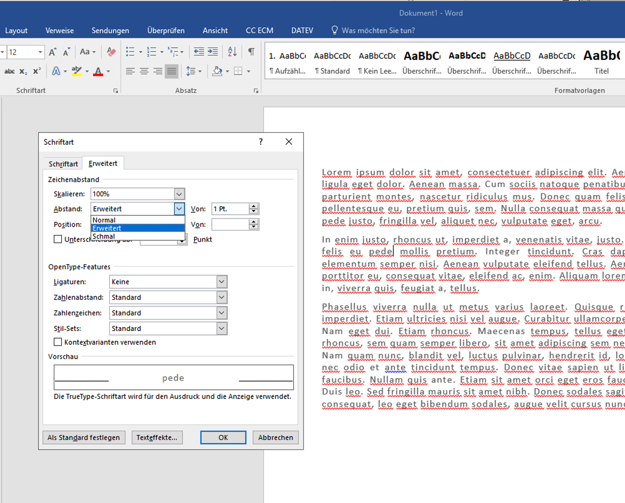This screenshot has height=503, width=625.
Task: Click the clear formatting eraser icon
Action: coord(111,52)
